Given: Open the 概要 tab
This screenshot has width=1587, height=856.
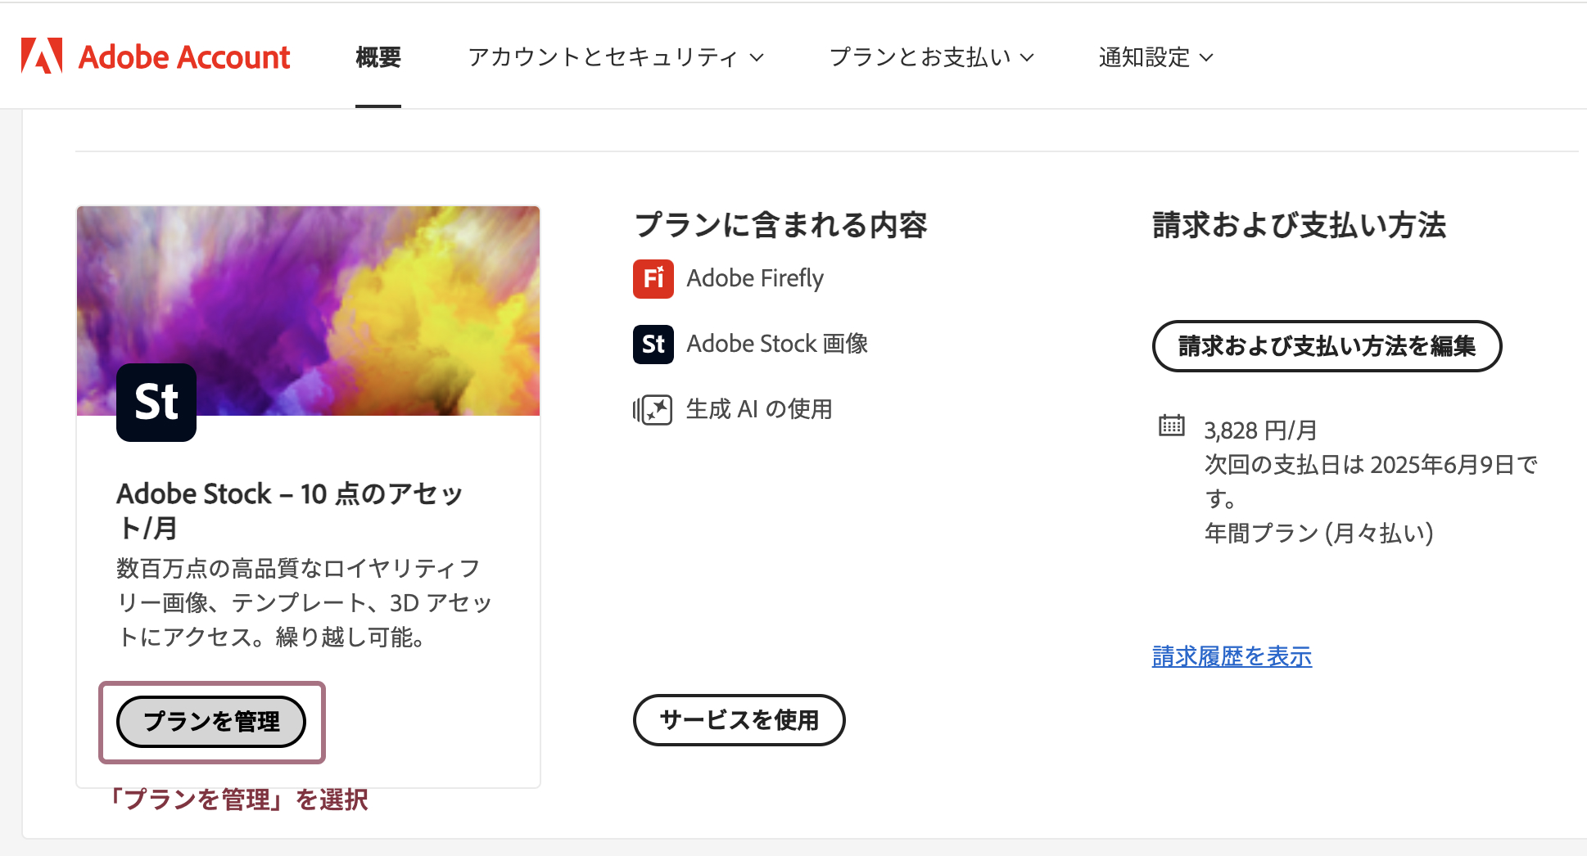Looking at the screenshot, I should point(378,57).
